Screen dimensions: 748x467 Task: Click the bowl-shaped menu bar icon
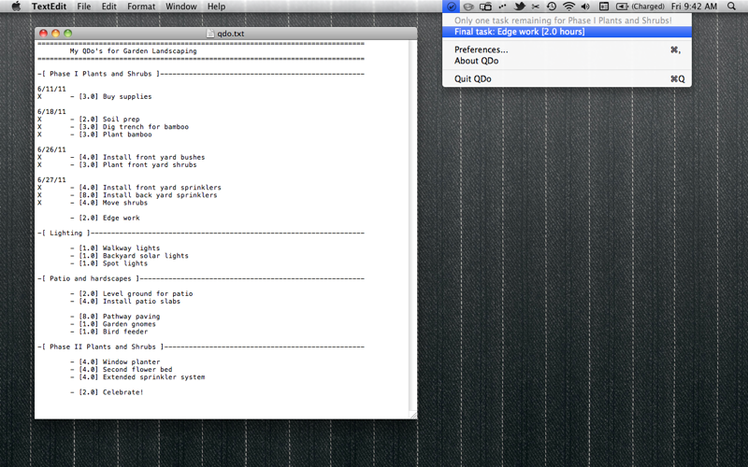coord(468,7)
